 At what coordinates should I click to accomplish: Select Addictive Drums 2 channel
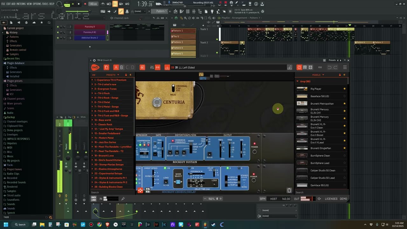tap(89, 38)
